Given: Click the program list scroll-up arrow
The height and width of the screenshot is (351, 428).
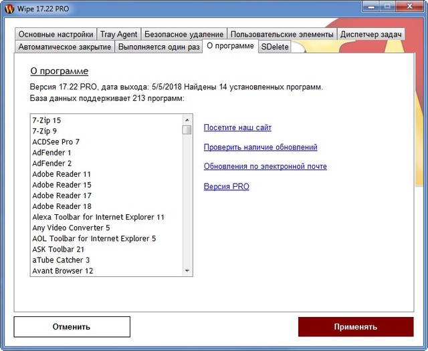Looking at the screenshot, I should (187, 120).
